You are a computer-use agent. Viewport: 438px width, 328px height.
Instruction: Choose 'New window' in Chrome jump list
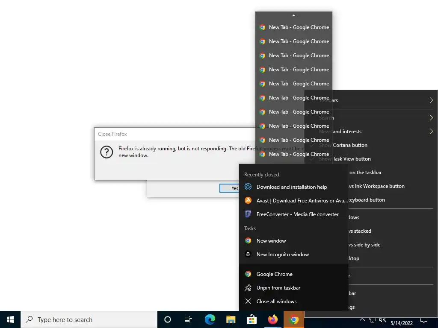click(293, 241)
